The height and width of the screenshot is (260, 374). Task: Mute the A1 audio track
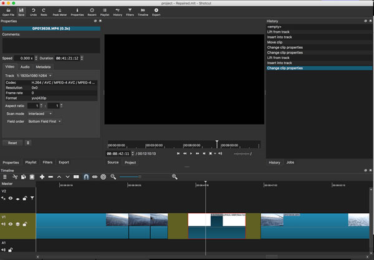pyautogui.click(x=3, y=250)
